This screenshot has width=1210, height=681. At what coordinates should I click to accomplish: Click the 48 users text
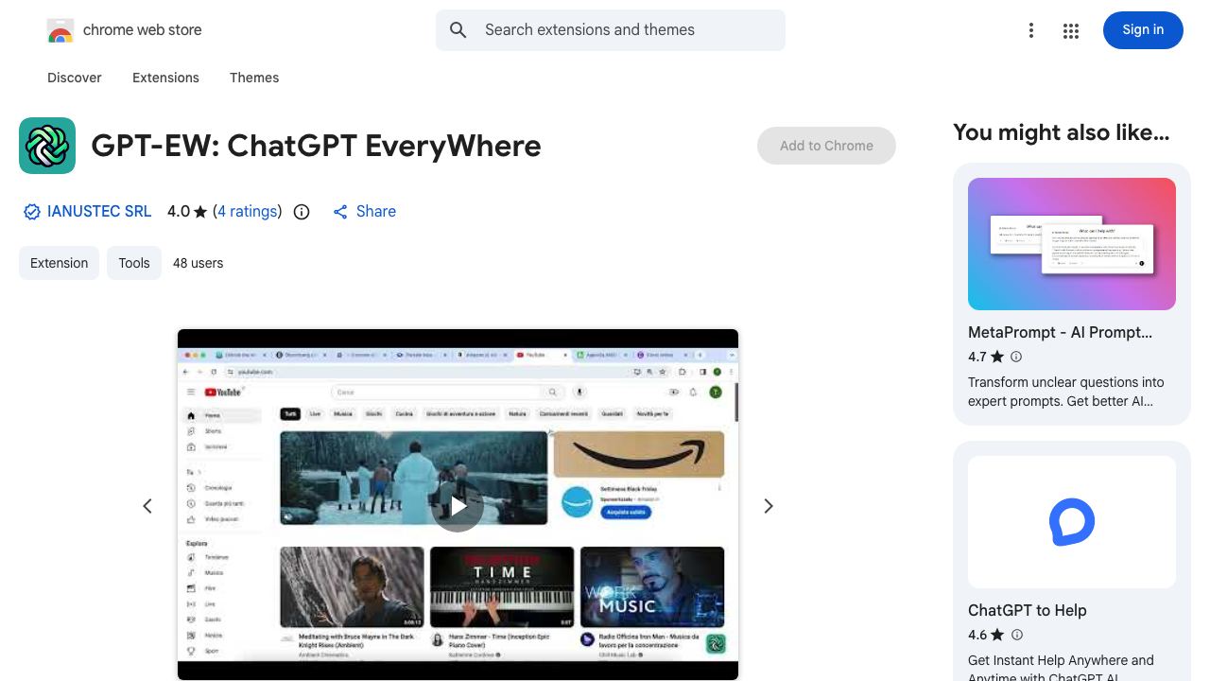pyautogui.click(x=198, y=263)
